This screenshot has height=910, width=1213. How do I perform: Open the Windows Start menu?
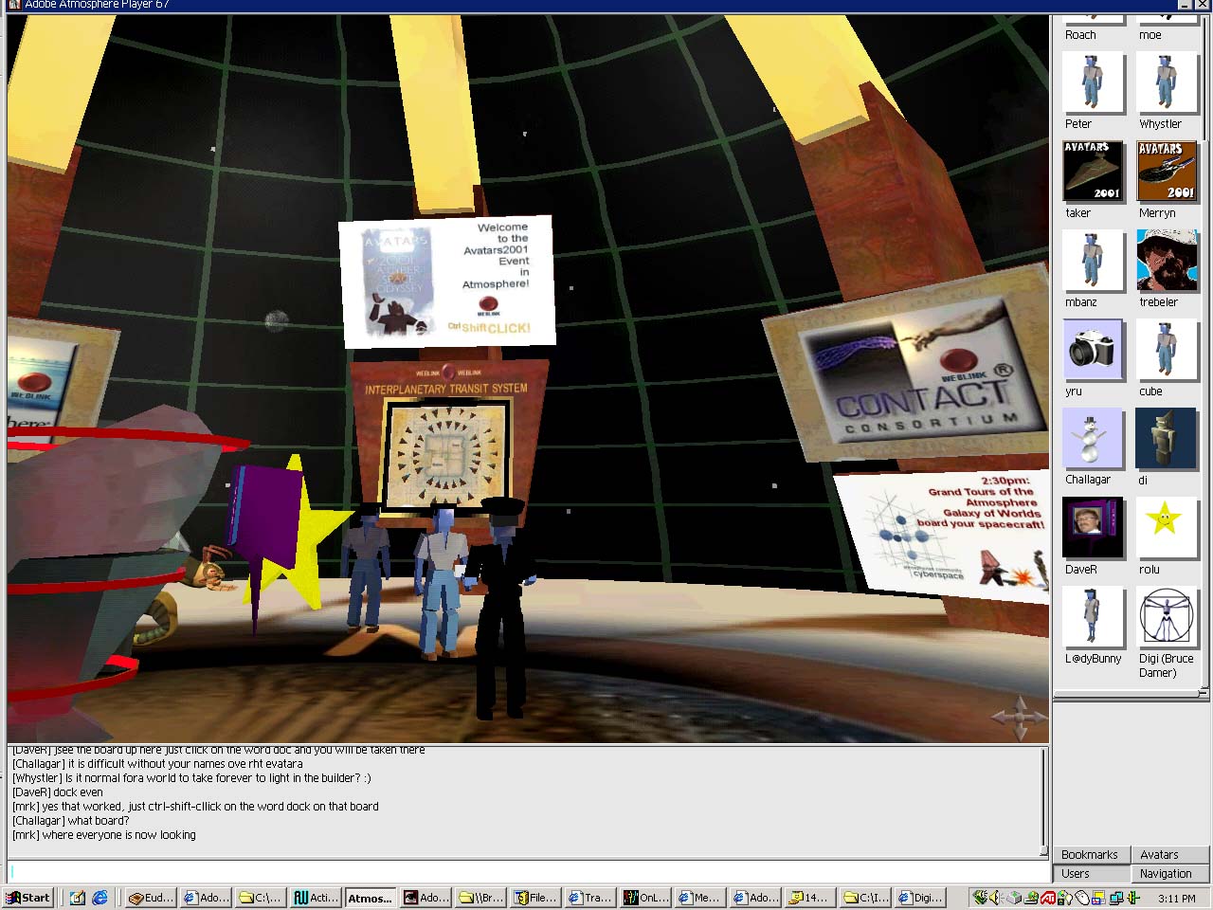(x=28, y=898)
